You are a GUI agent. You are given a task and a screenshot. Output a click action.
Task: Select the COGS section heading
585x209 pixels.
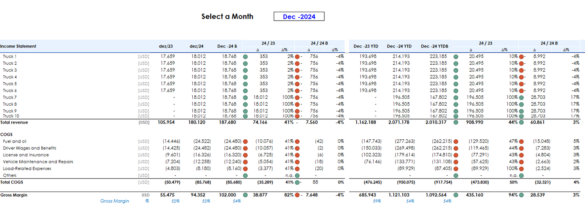pos(6,134)
